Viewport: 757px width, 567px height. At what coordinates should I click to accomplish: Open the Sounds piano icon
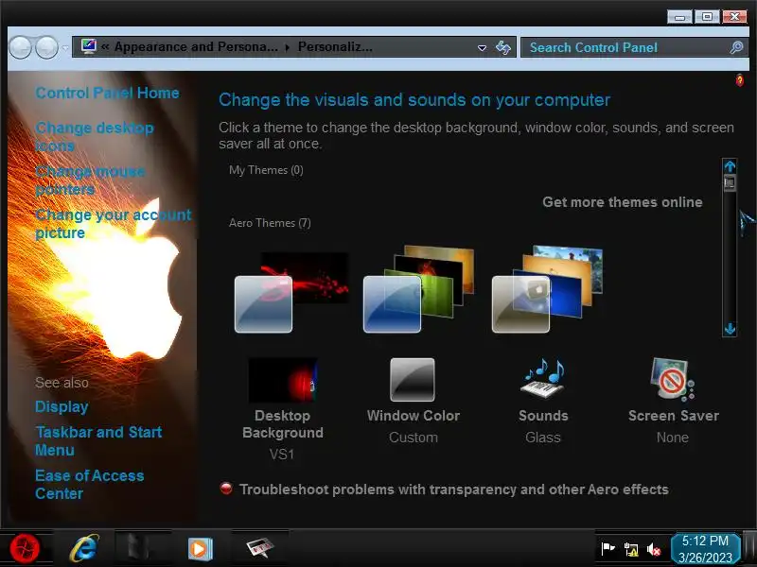543,379
